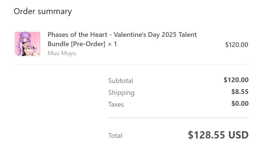
Task: Click the $8.55 shipping cost
Action: [x=240, y=92]
